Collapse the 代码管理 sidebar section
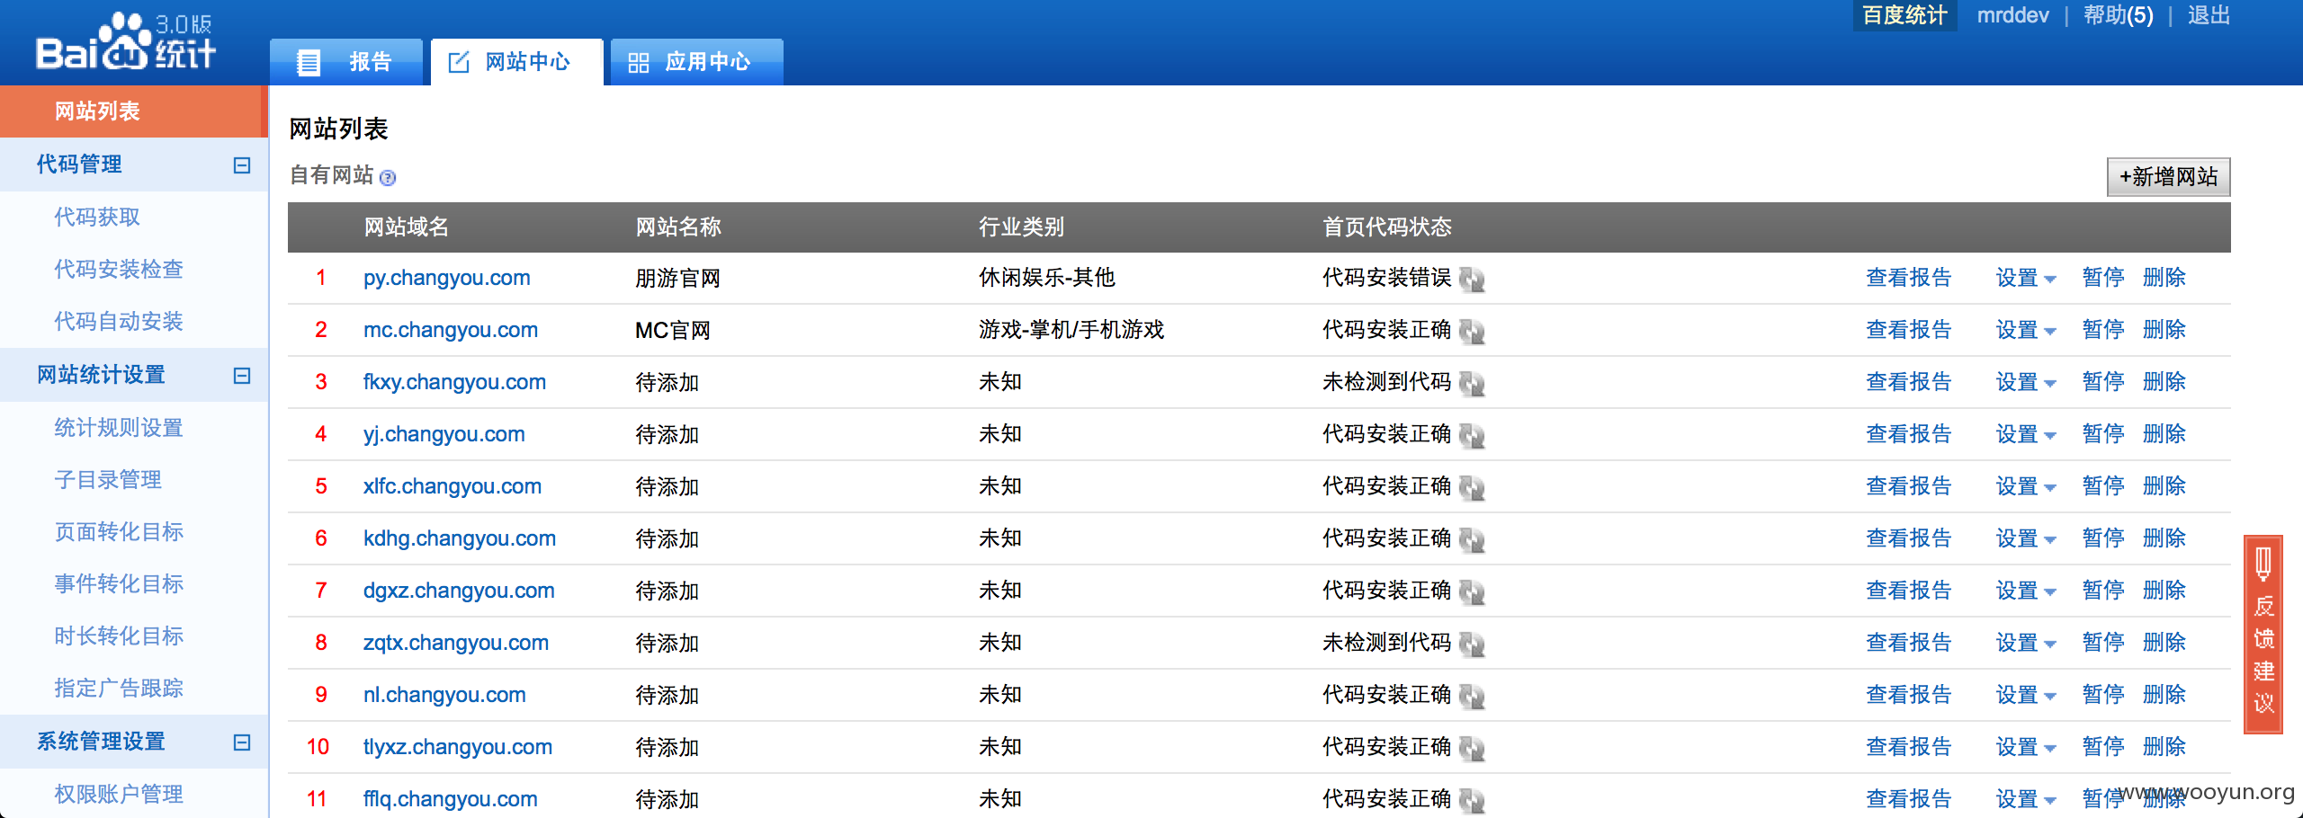The image size is (2303, 818). pos(242,165)
